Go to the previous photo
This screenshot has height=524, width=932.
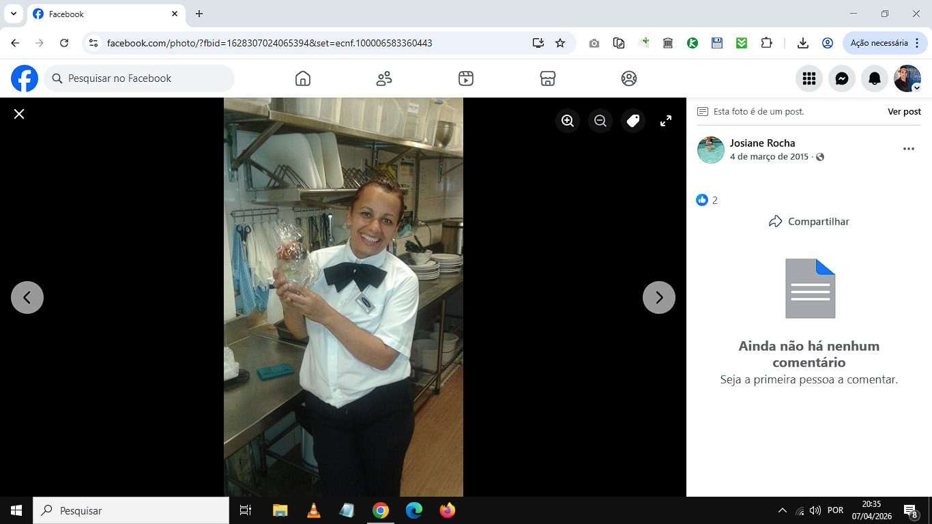click(27, 297)
